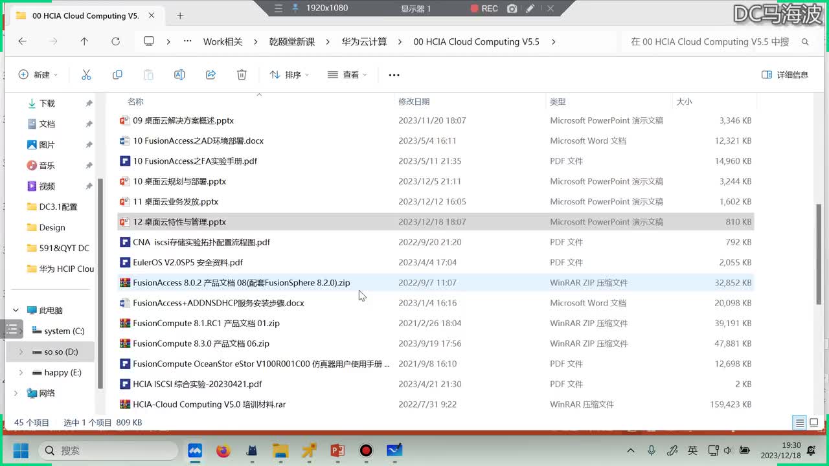Click the Word icon of 10 FusionAccess之AD环境部署.docx
This screenshot has width=829, height=466.
(x=125, y=140)
